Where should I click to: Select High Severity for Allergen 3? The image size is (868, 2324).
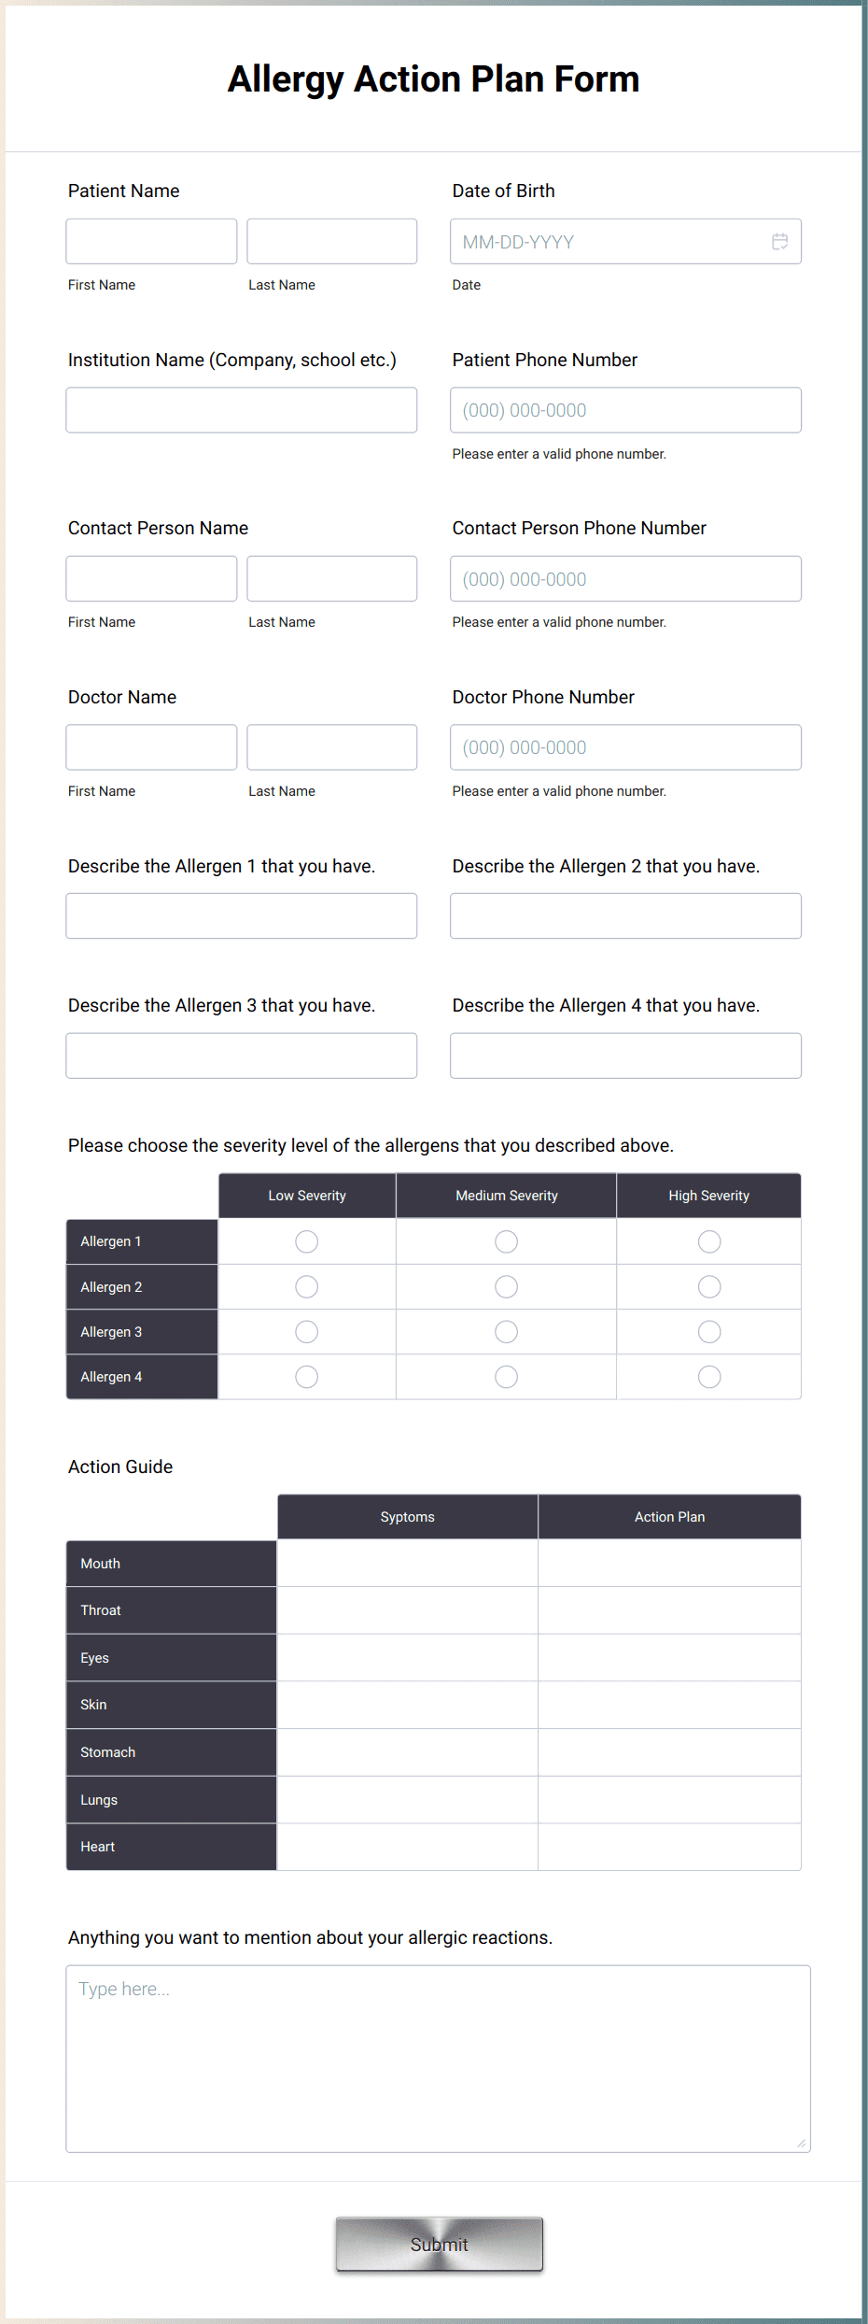click(708, 1331)
